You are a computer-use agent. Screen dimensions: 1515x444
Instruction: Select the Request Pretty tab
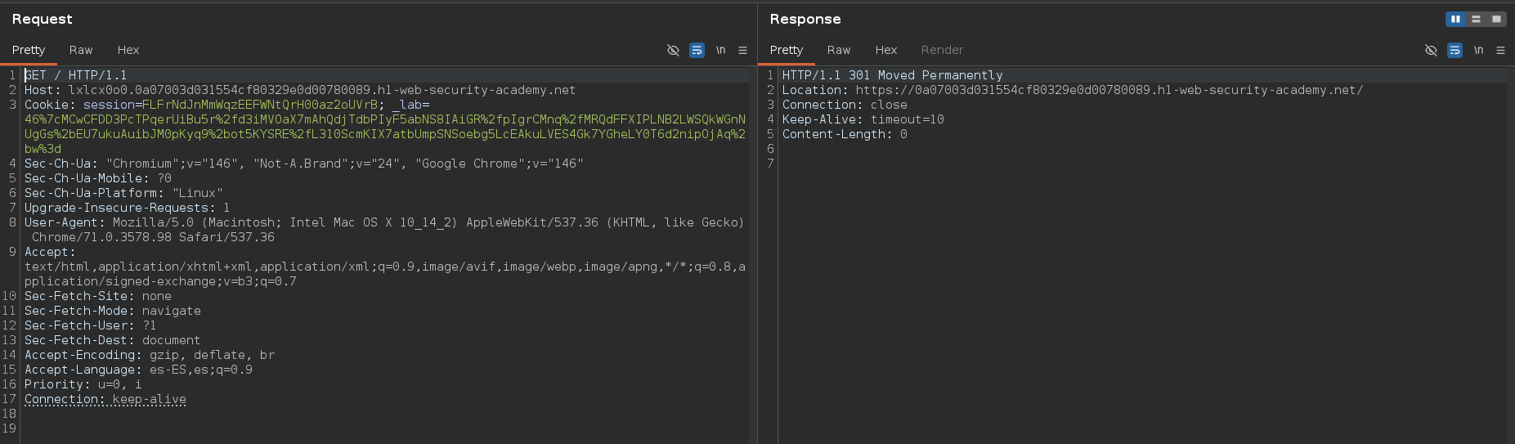tap(29, 50)
